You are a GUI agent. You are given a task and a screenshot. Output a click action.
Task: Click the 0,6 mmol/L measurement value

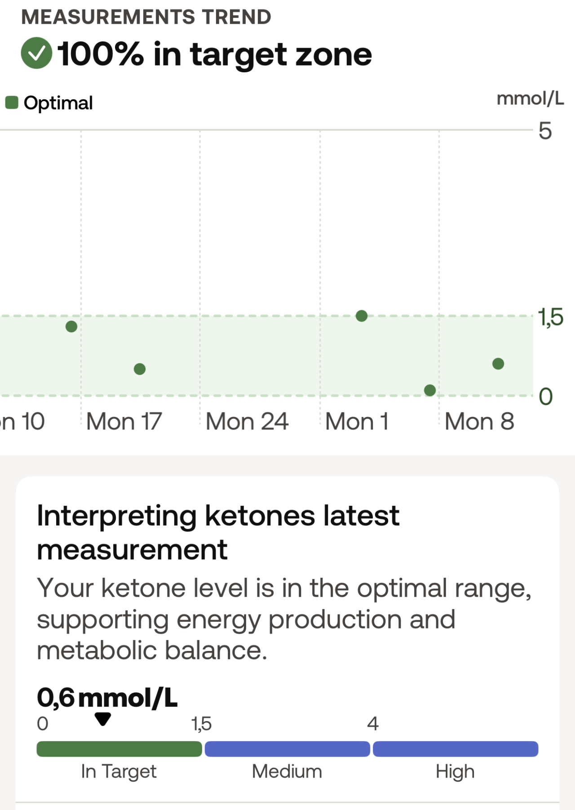tap(107, 697)
